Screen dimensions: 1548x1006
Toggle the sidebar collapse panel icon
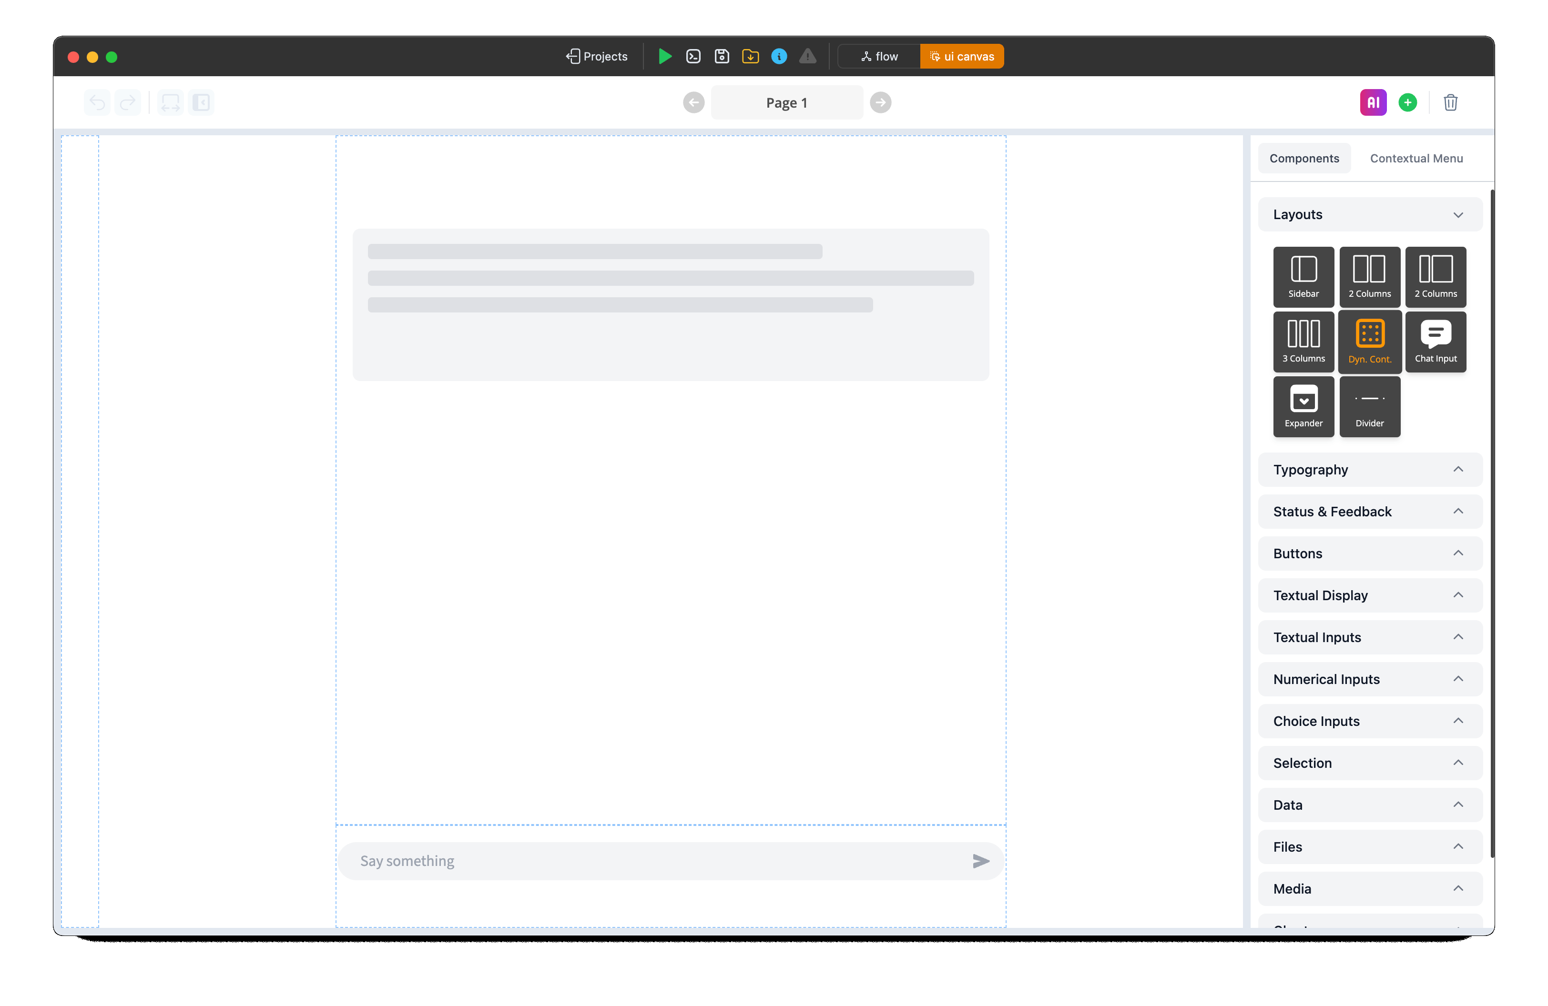[201, 103]
